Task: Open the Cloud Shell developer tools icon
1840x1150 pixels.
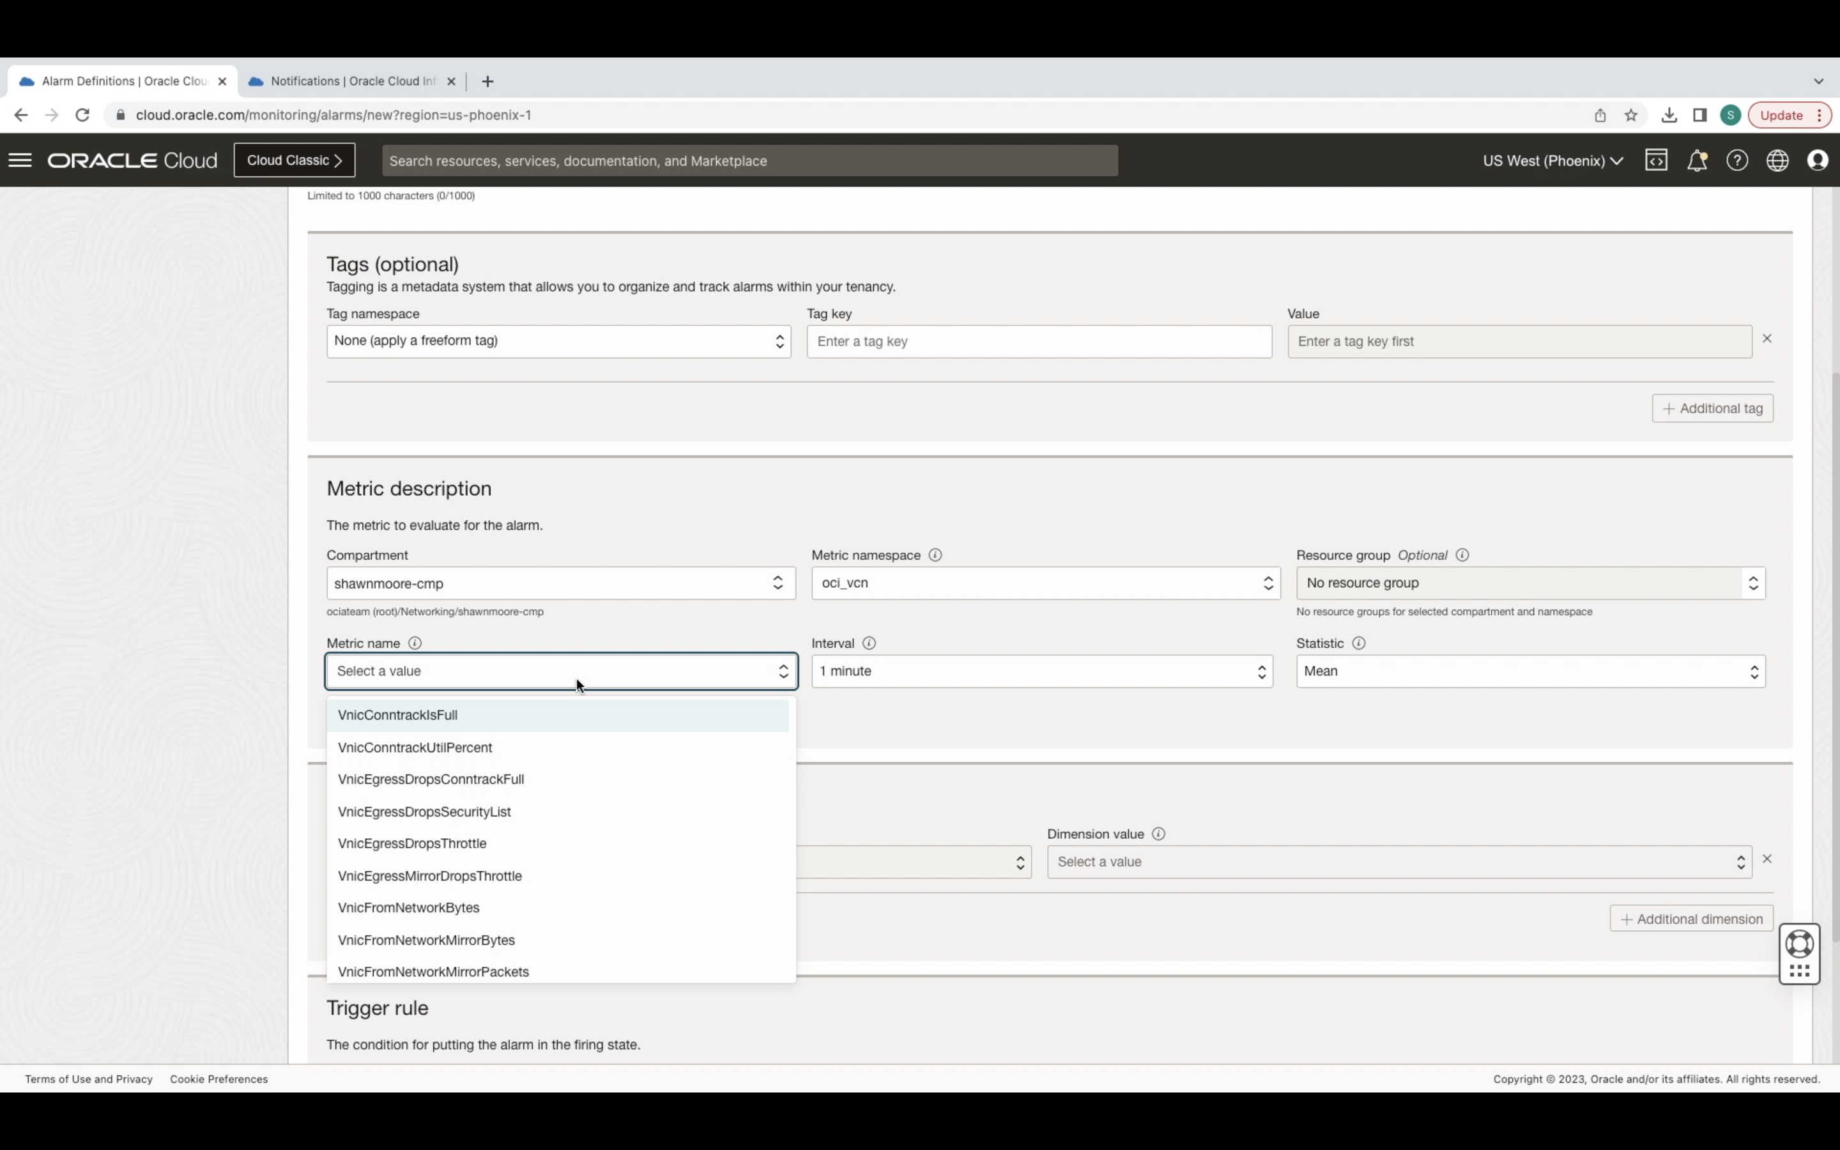Action: (x=1656, y=160)
